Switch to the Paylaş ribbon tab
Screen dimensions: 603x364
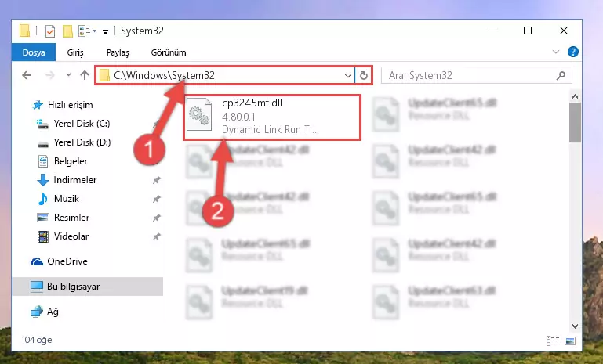(118, 52)
